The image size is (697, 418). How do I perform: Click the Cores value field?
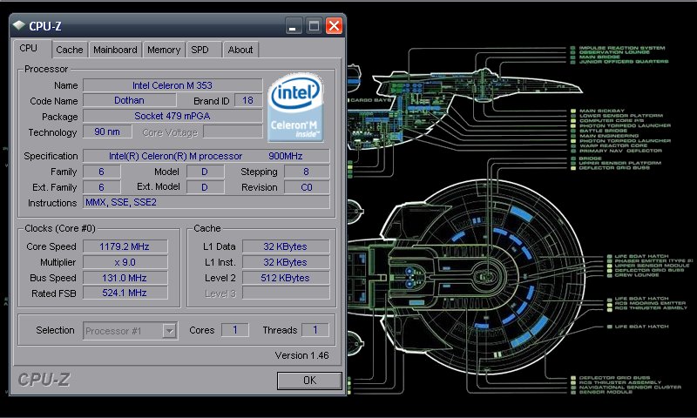234,330
